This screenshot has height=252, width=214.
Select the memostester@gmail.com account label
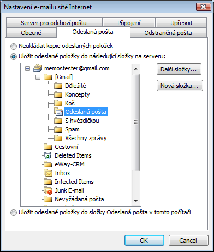[77, 69]
